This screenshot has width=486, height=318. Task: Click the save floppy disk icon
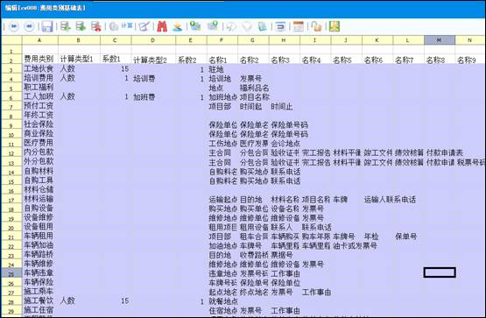[47, 26]
